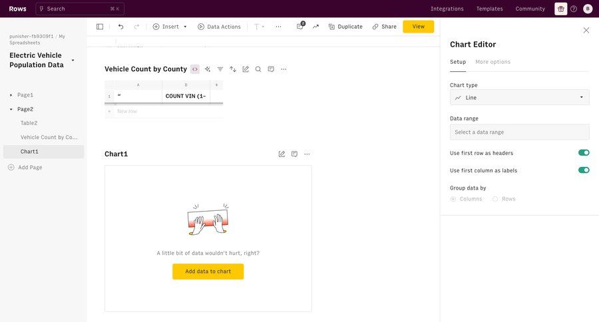Open the text formatting dropdown
The image size is (599, 322).
pyautogui.click(x=259, y=27)
